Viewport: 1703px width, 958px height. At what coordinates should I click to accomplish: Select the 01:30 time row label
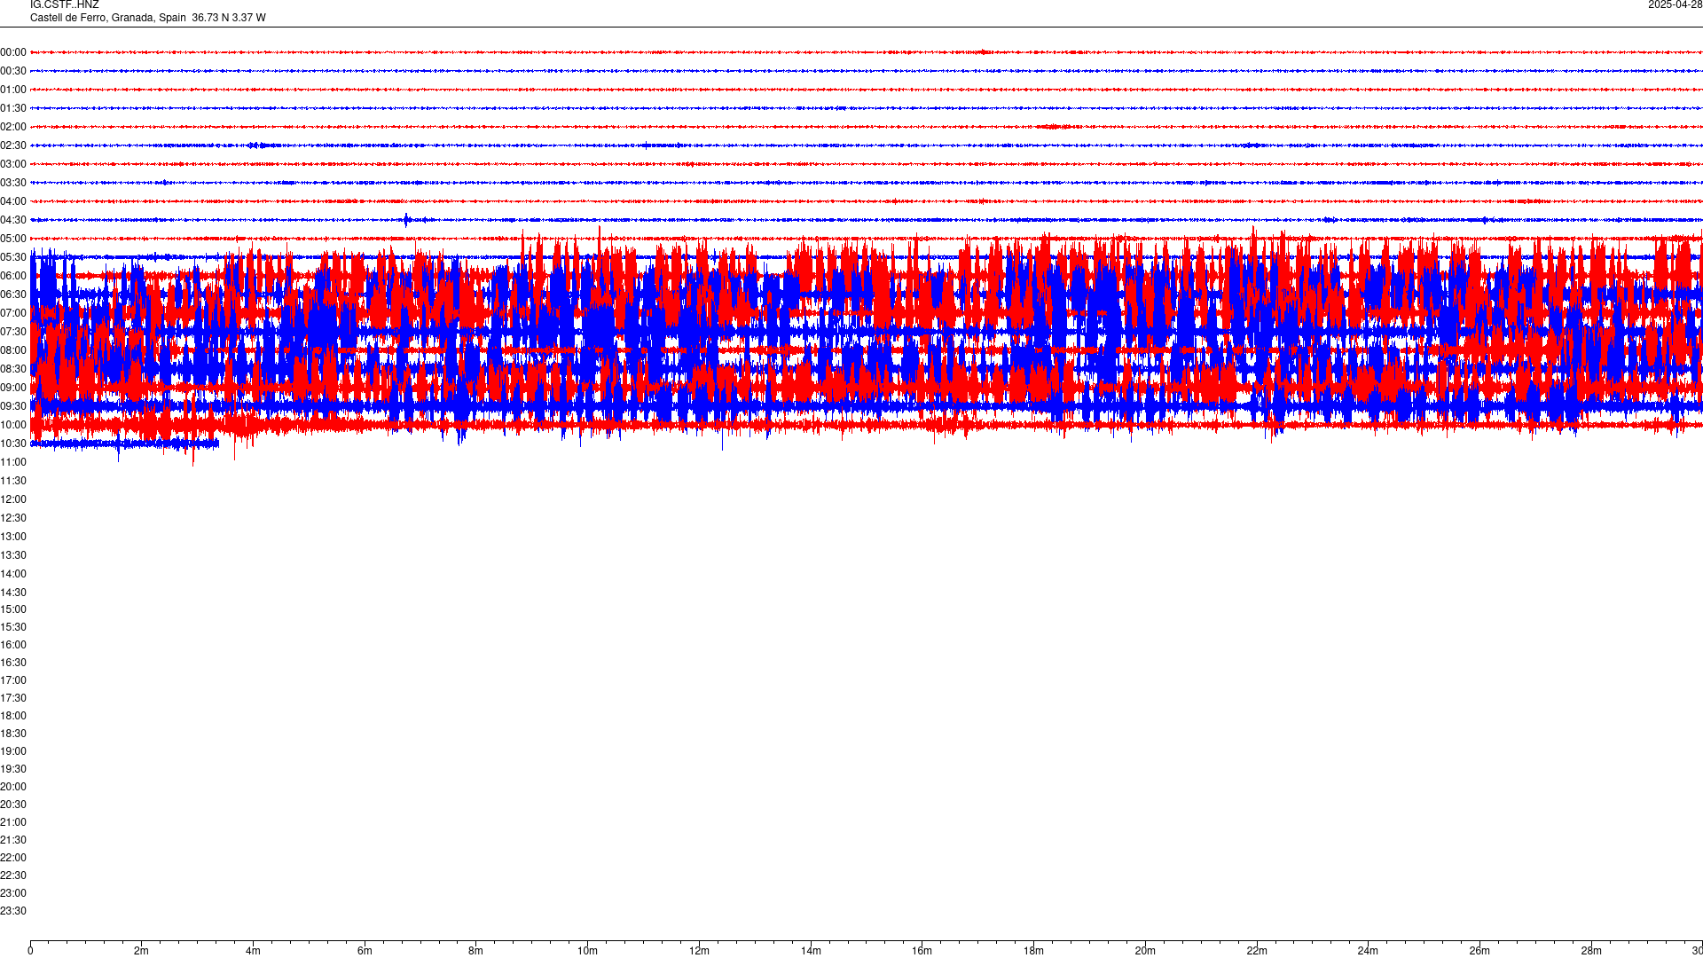pos(13,108)
